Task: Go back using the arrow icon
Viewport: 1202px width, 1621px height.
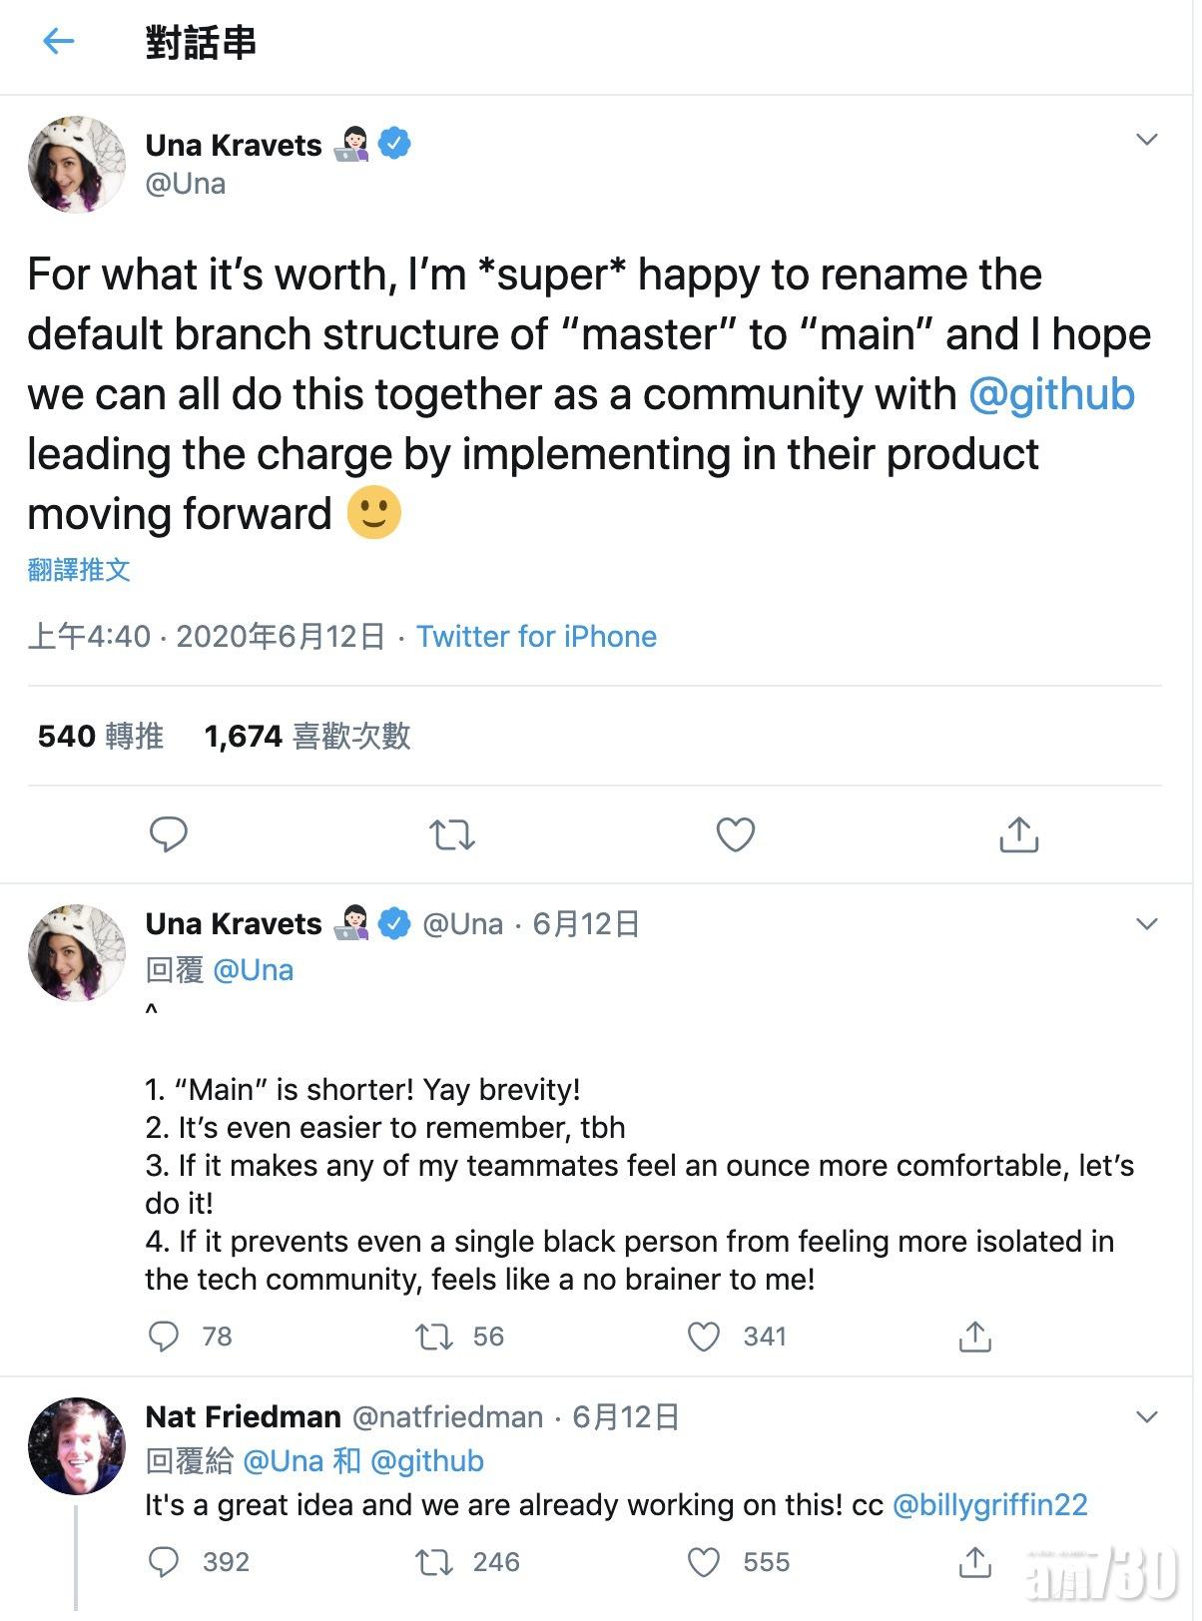Action: coord(59,41)
